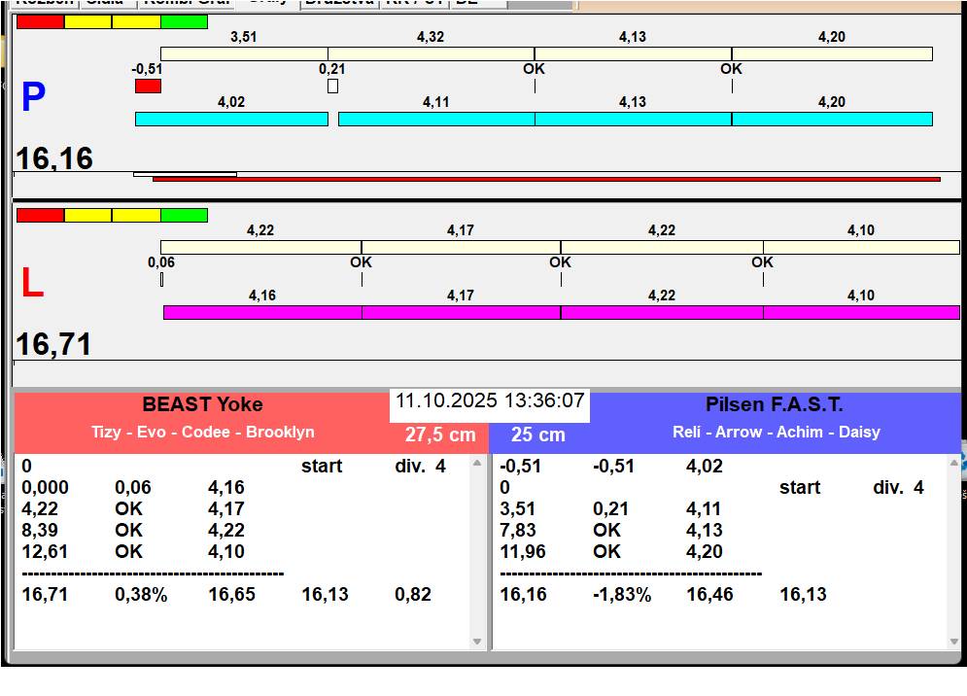The image size is (967, 696).
Task: Click the BEAST Yoke team name
Action: (202, 404)
